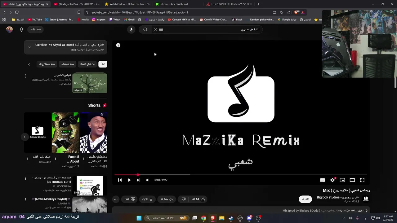The height and width of the screenshot is (223, 397).
Task: Open the Twitch bookmark
Action: [115, 20]
